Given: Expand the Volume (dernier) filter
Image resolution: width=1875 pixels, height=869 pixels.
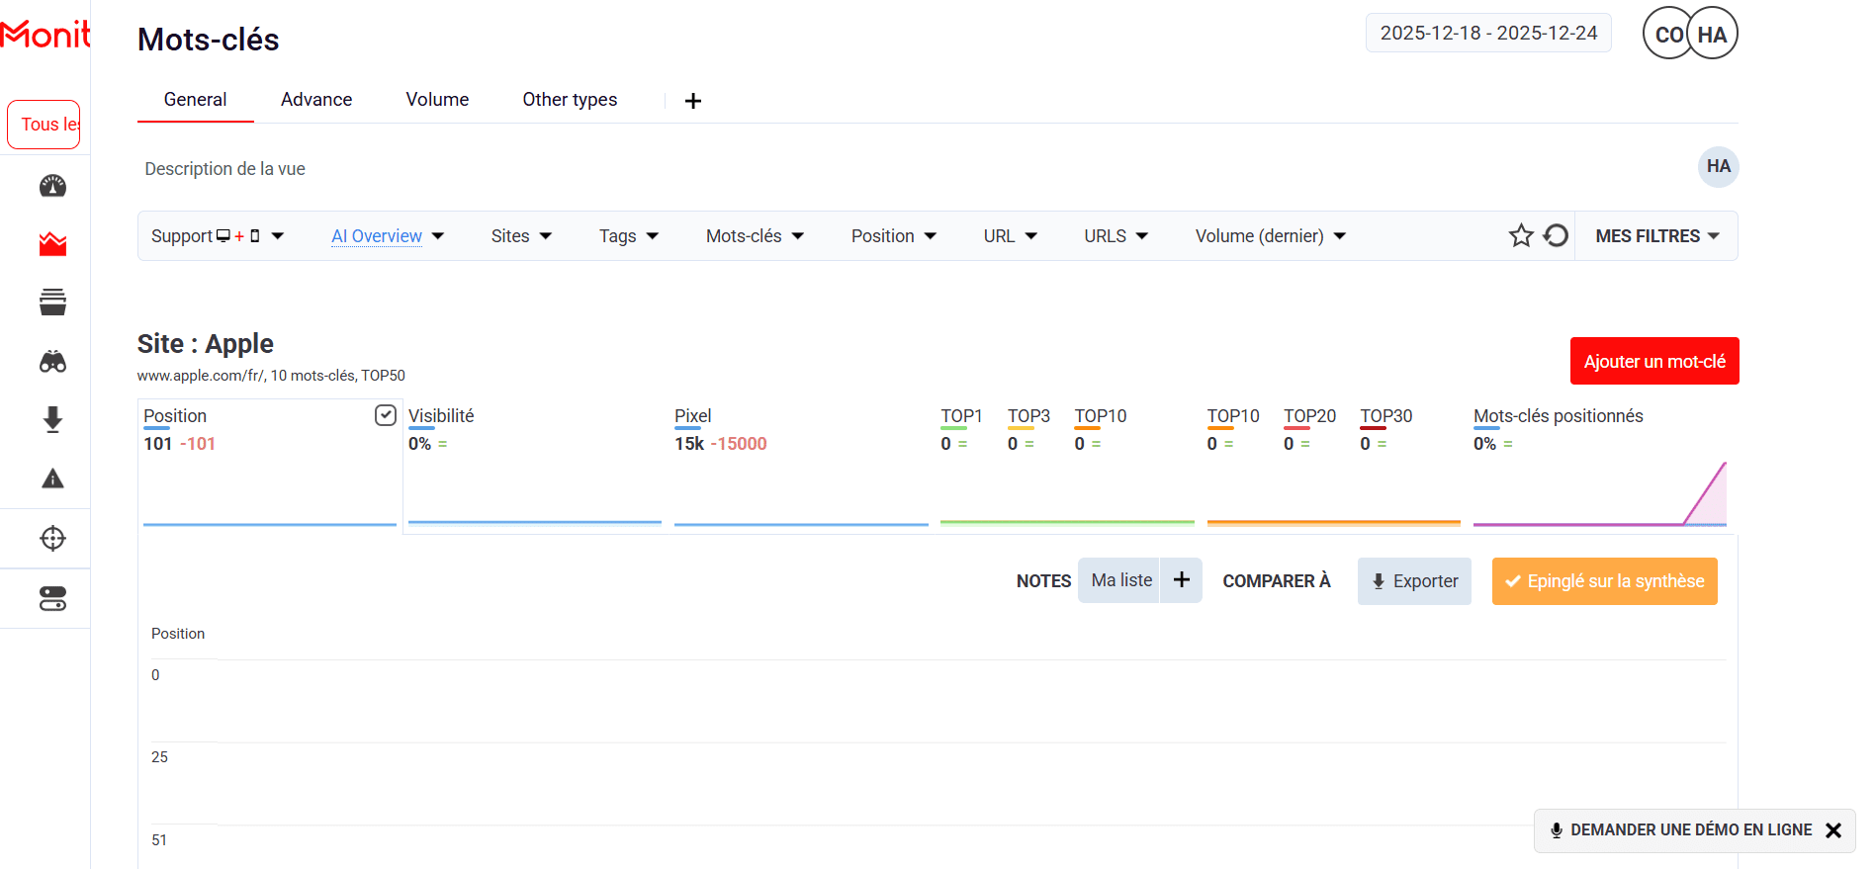Looking at the screenshot, I should (1270, 236).
